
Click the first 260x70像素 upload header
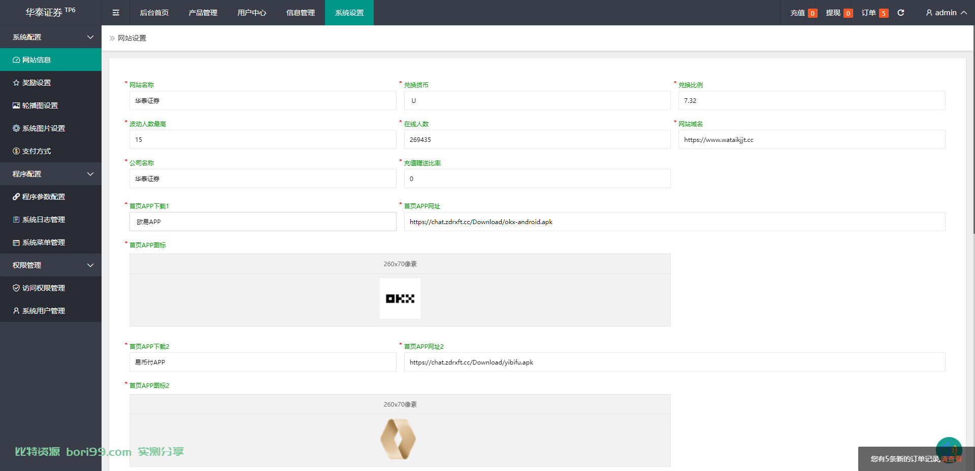pos(400,264)
